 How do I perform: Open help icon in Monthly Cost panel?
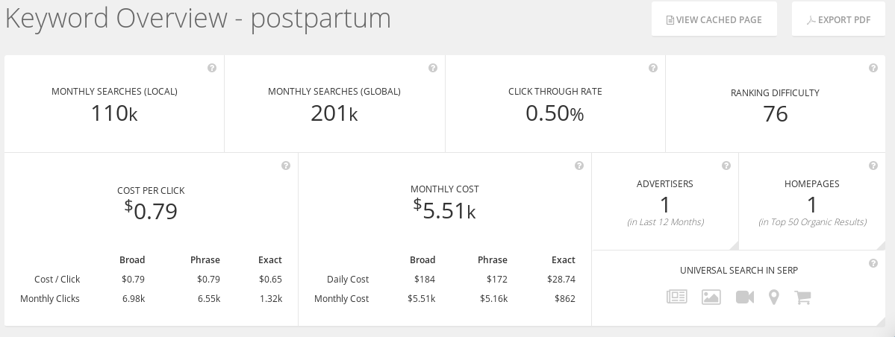point(579,166)
